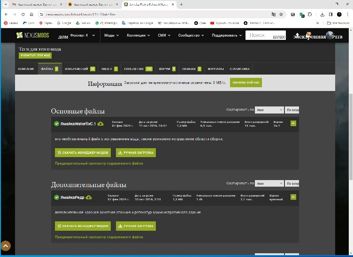Click the browser back arrow
Image resolution: width=353 pixels, height=257 pixels.
click(x=6, y=15)
